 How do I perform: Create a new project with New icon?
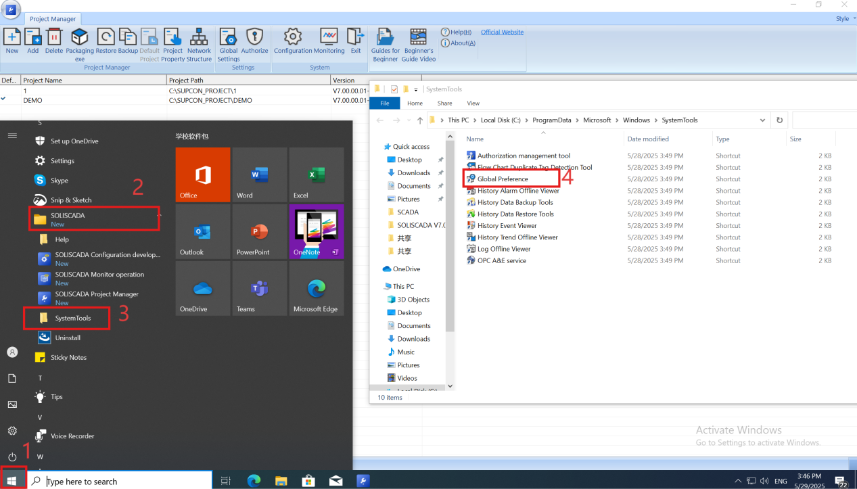point(12,41)
